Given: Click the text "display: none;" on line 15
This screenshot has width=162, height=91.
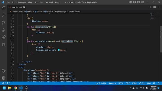Looking at the screenshot, I should 40,21.
